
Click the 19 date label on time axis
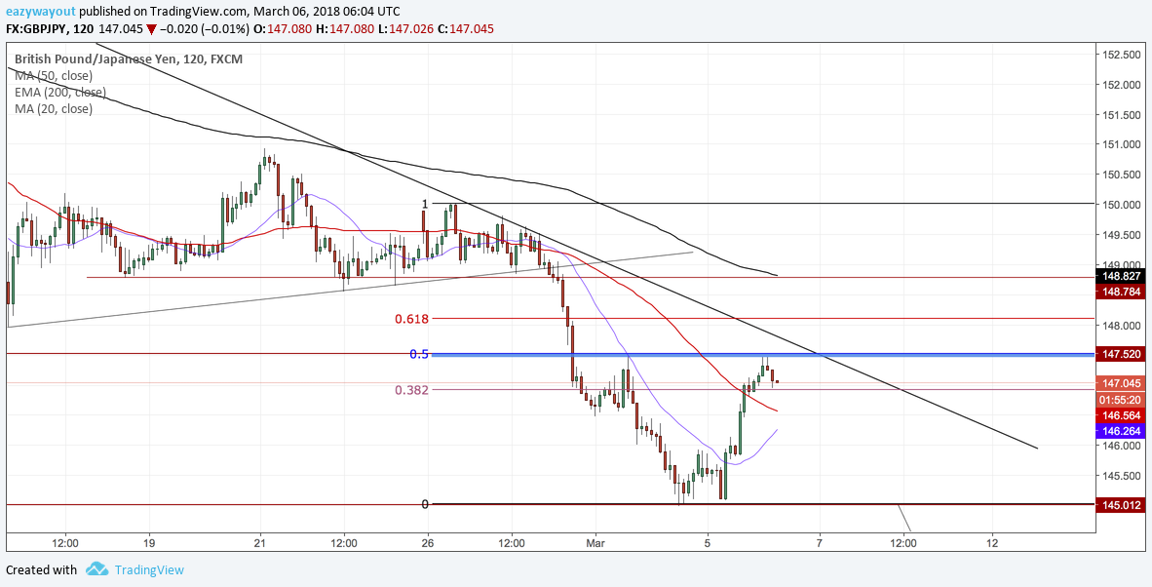click(x=149, y=544)
